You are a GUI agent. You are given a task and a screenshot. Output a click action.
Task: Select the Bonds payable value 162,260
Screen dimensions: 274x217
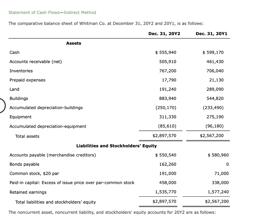[x=168, y=164]
